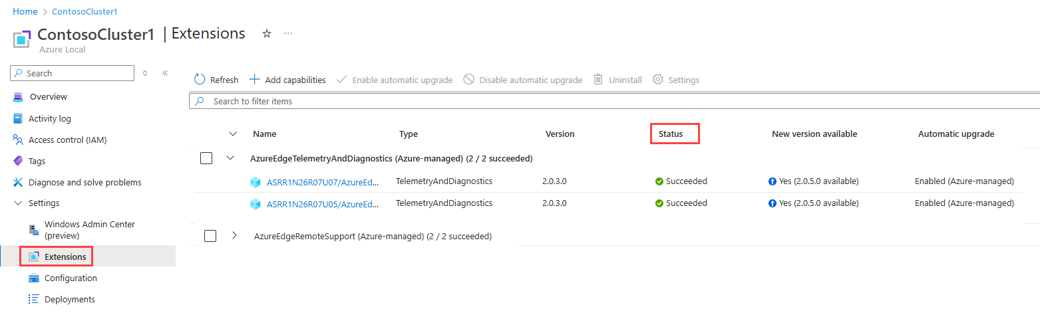1040x313 pixels.
Task: Open the Access control (IAM) page
Action: click(68, 140)
